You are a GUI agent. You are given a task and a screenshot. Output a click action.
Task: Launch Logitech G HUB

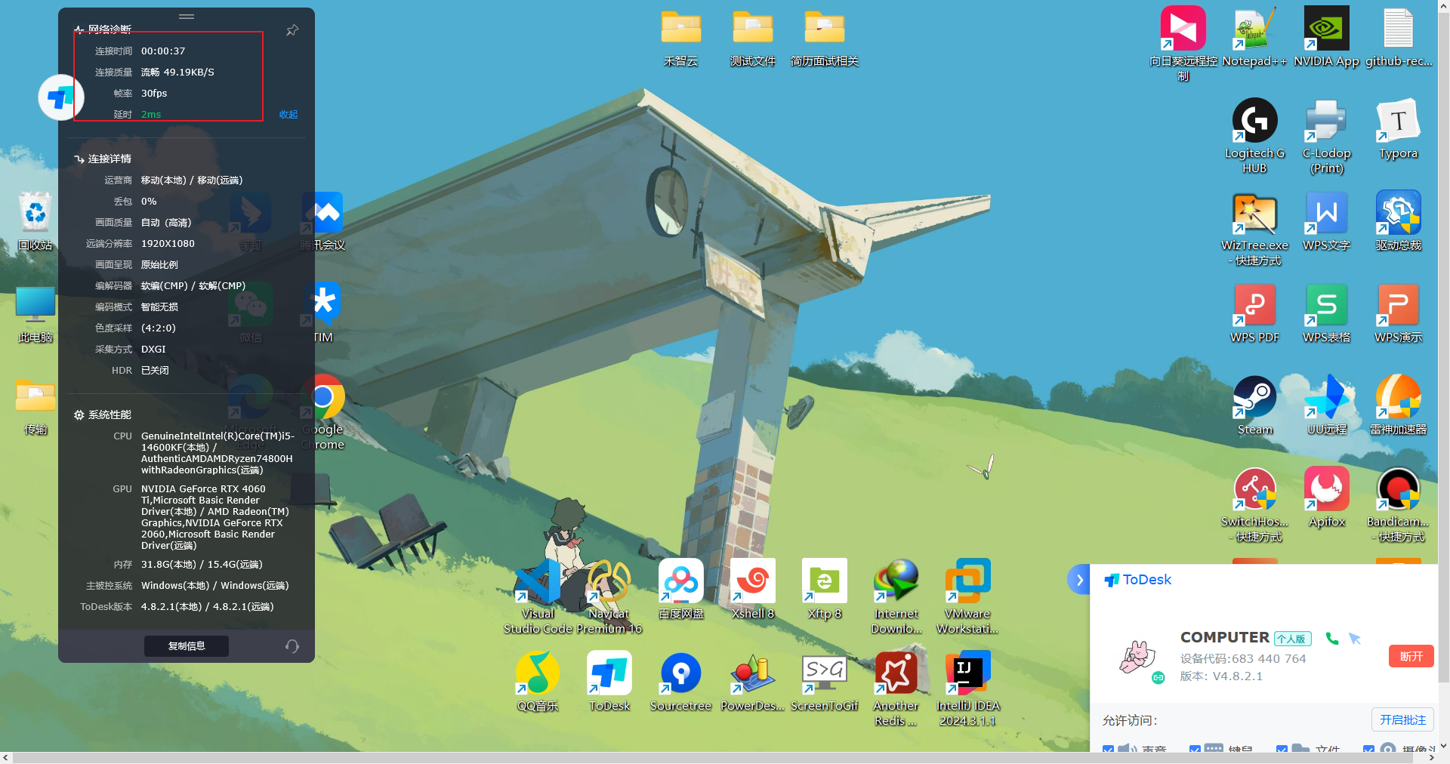pyautogui.click(x=1254, y=136)
